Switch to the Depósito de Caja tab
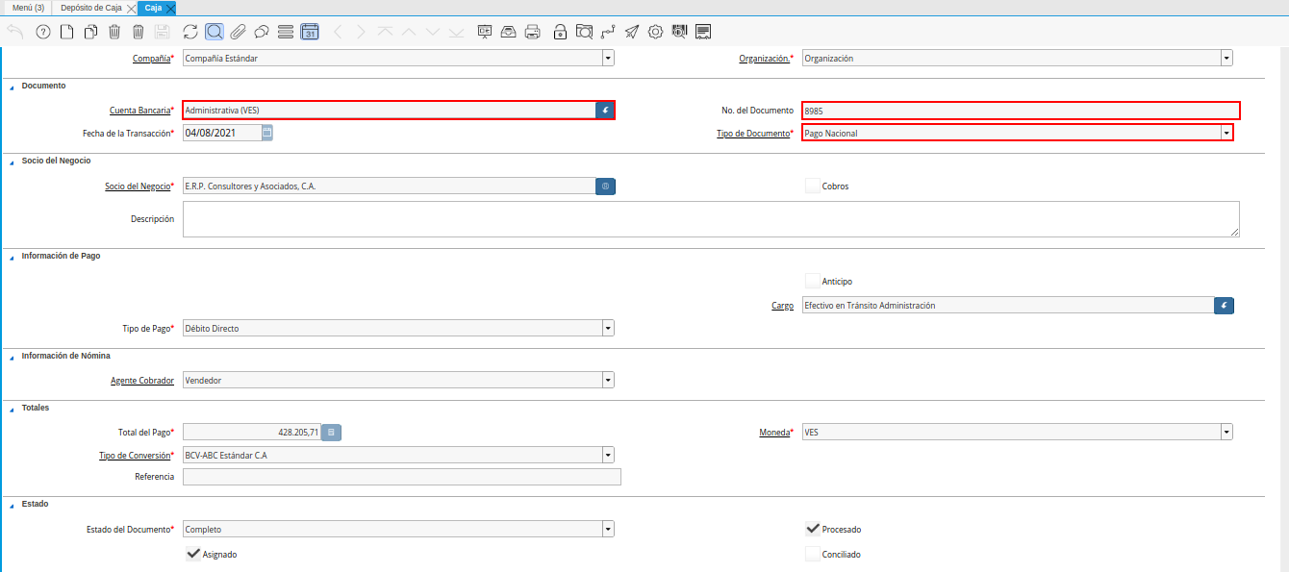1289x572 pixels. click(90, 8)
